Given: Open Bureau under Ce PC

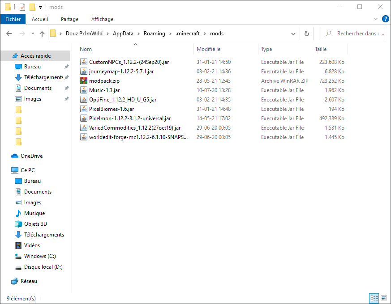Looking at the screenshot, I should [x=28, y=181].
